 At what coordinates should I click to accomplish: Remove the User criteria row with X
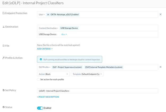(160, 15)
